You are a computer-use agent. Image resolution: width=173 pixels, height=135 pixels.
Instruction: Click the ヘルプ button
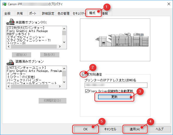pos(159,129)
